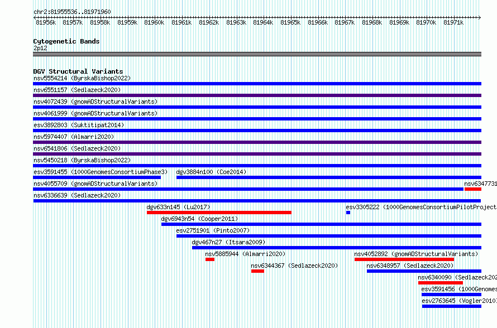497x328 pixels.
Task: Click the red nsv6347731 variant bar
Action: (473, 189)
